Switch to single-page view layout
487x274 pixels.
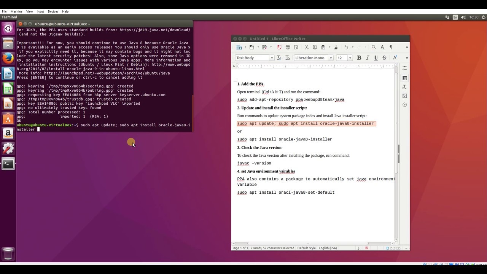pos(388,248)
